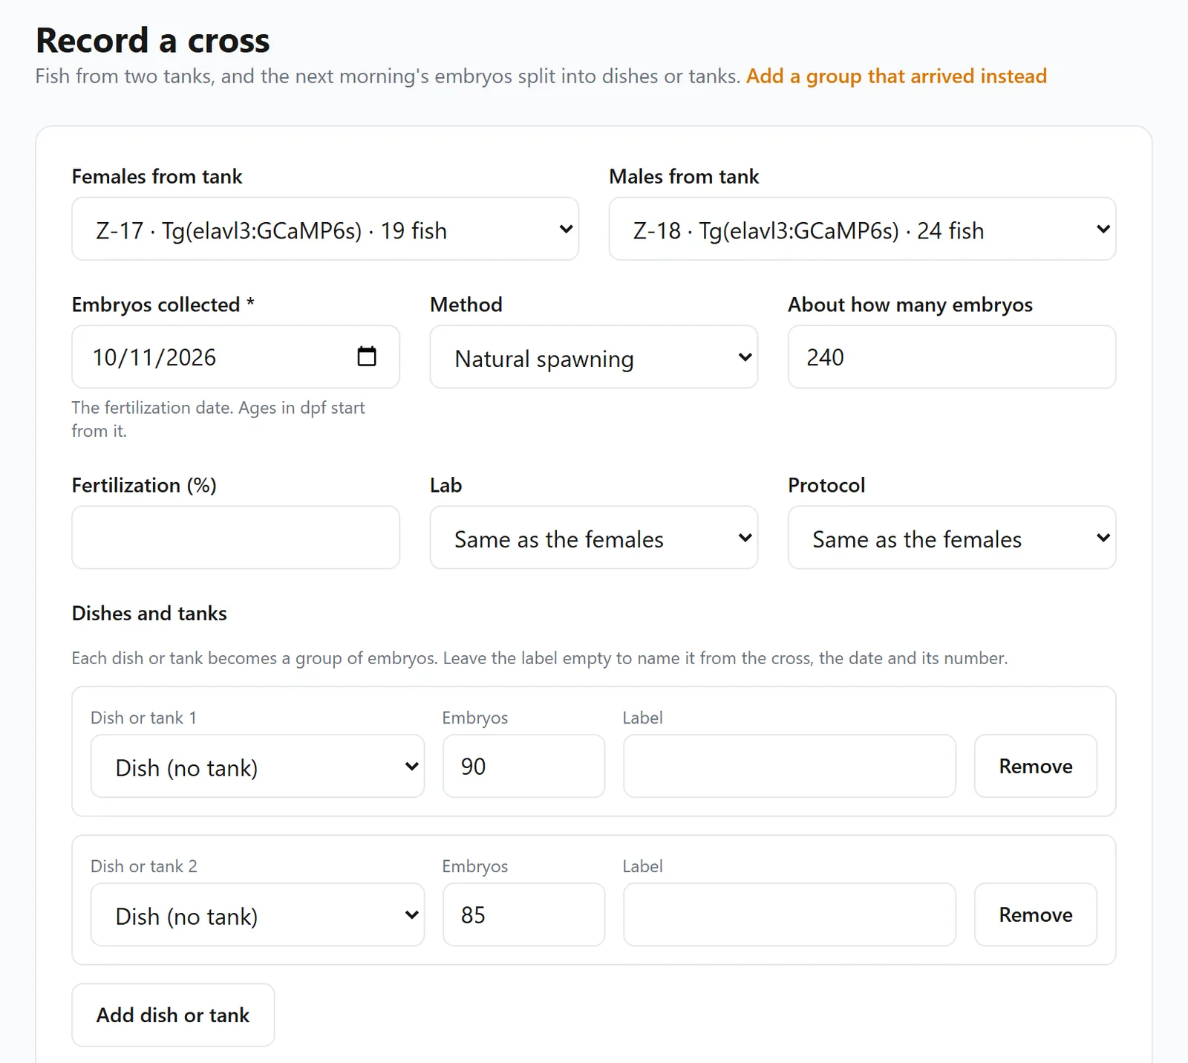Viewport: 1188px width, 1063px height.
Task: Open the Lab dropdown
Action: pyautogui.click(x=594, y=538)
